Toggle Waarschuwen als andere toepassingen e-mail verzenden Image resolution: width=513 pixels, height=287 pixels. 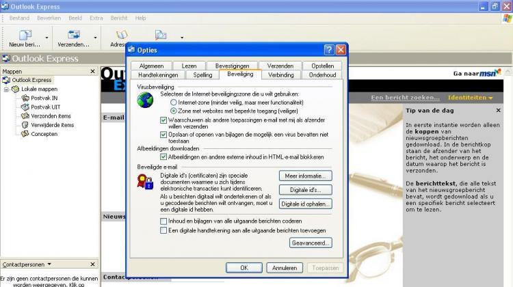(x=163, y=119)
